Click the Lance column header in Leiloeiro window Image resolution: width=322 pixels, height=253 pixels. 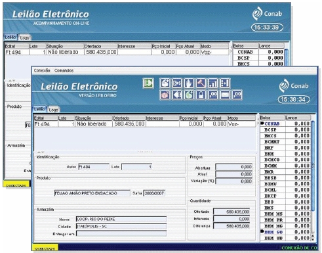[298, 118]
